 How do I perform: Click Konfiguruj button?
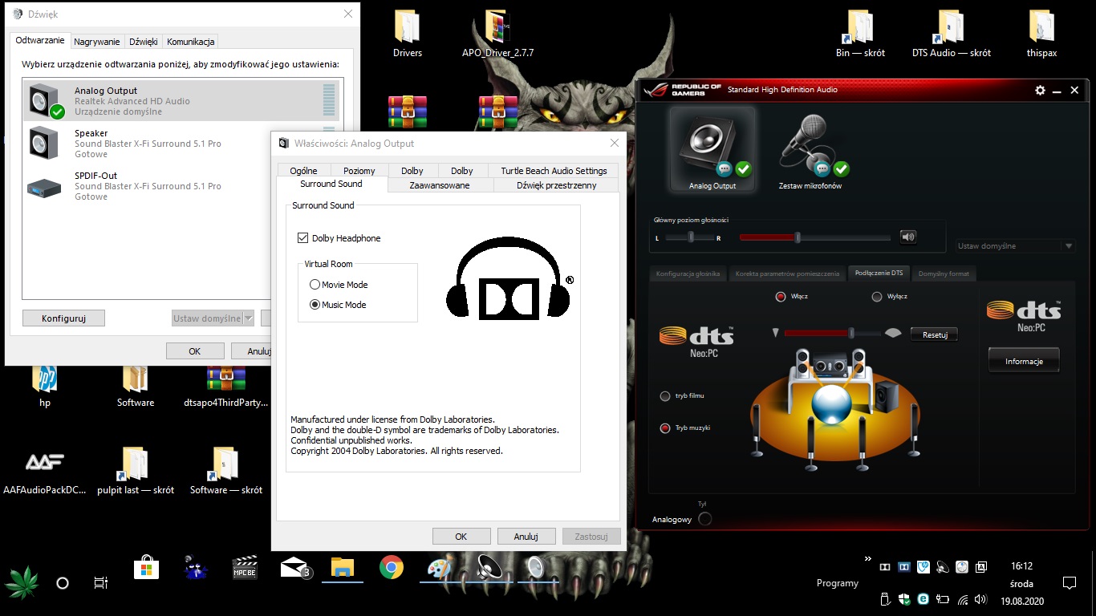click(64, 318)
